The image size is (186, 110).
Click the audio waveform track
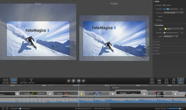93,101
